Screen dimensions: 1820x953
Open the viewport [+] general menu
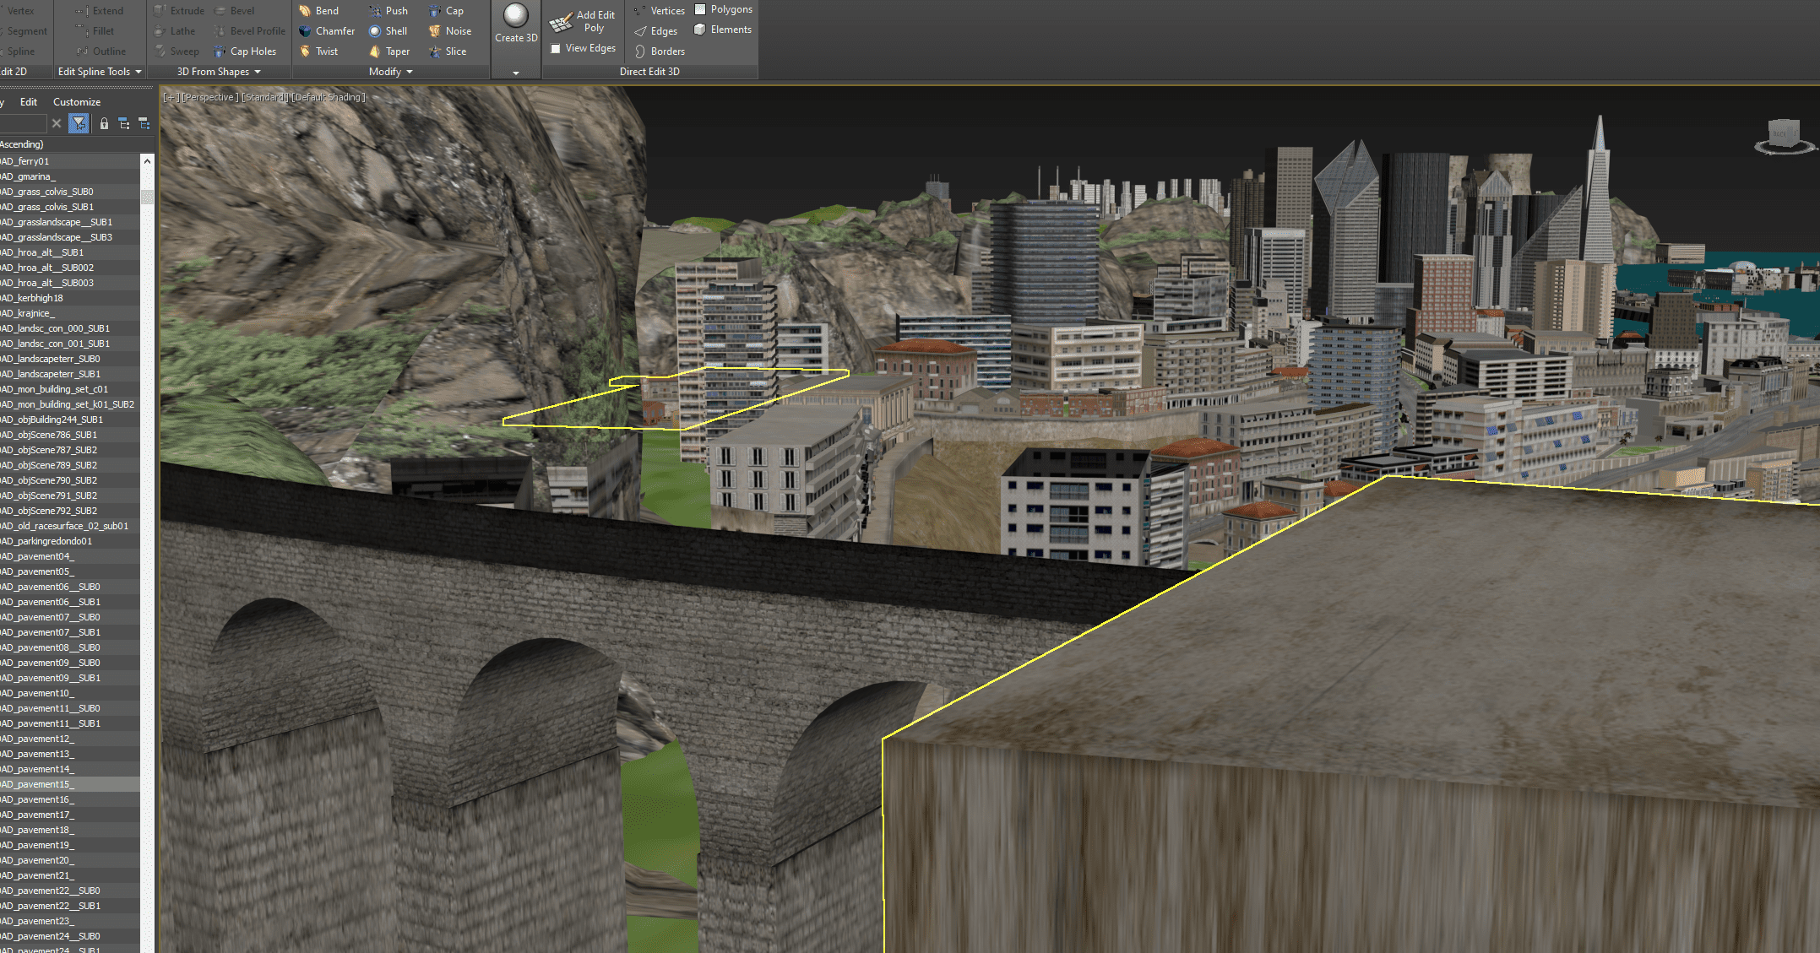pyautogui.click(x=171, y=98)
